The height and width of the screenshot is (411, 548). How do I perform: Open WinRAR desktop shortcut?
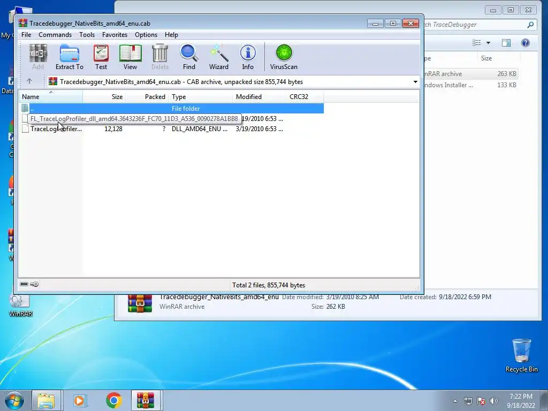pyautogui.click(x=20, y=305)
